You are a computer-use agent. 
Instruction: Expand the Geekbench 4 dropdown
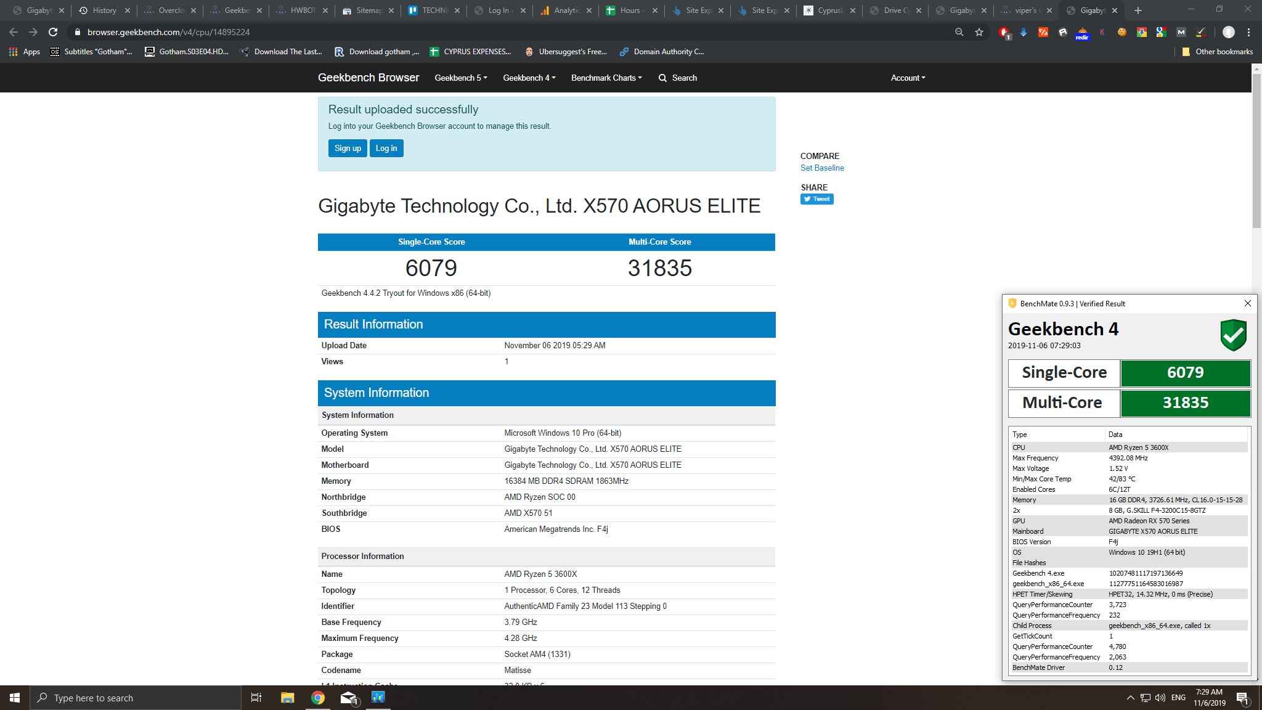529,78
